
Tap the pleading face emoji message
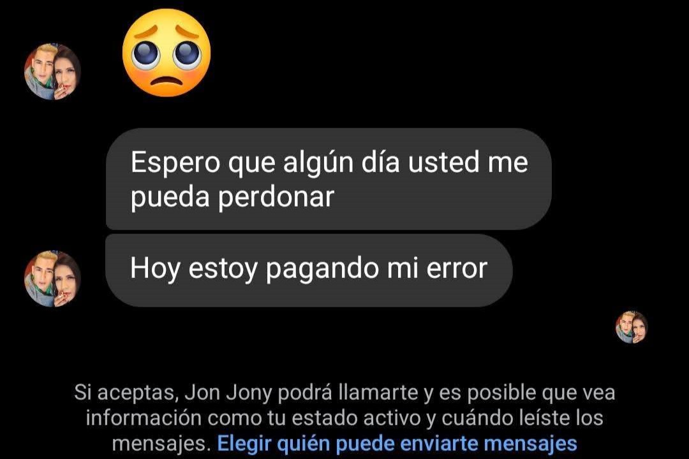click(166, 53)
